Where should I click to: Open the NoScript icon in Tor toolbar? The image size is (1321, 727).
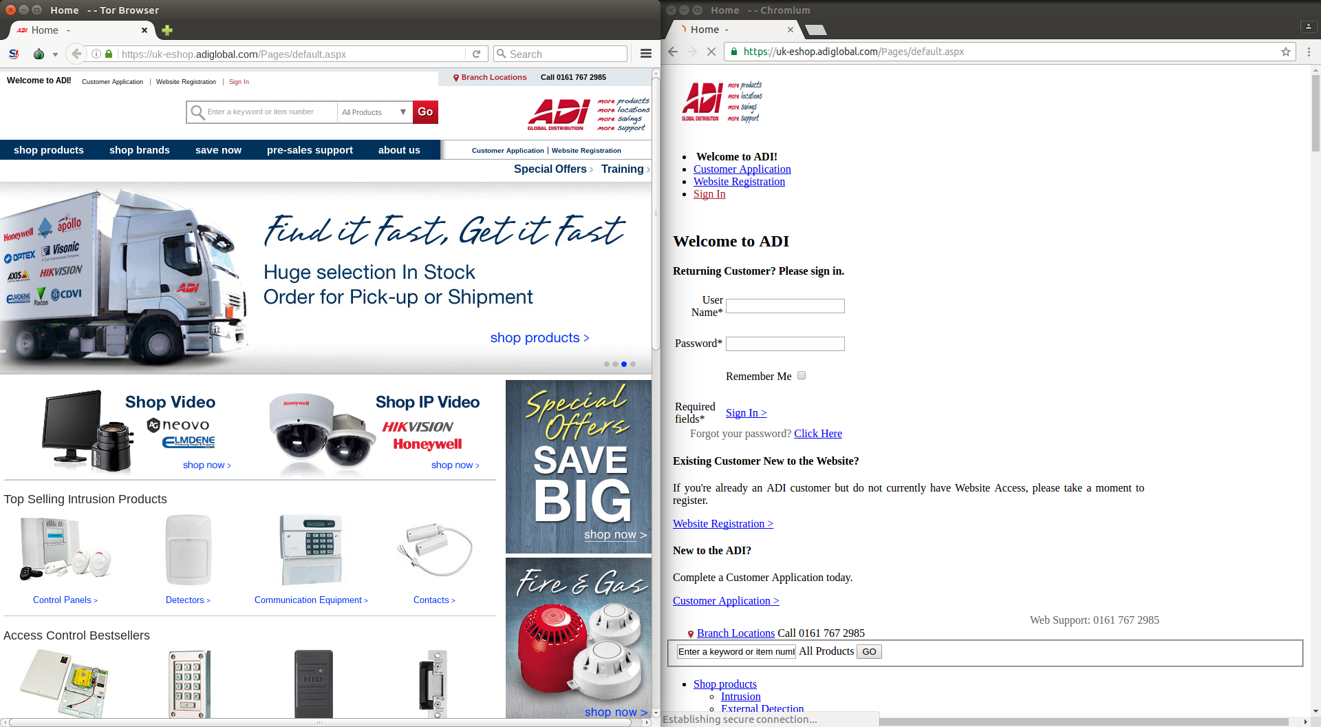tap(13, 54)
